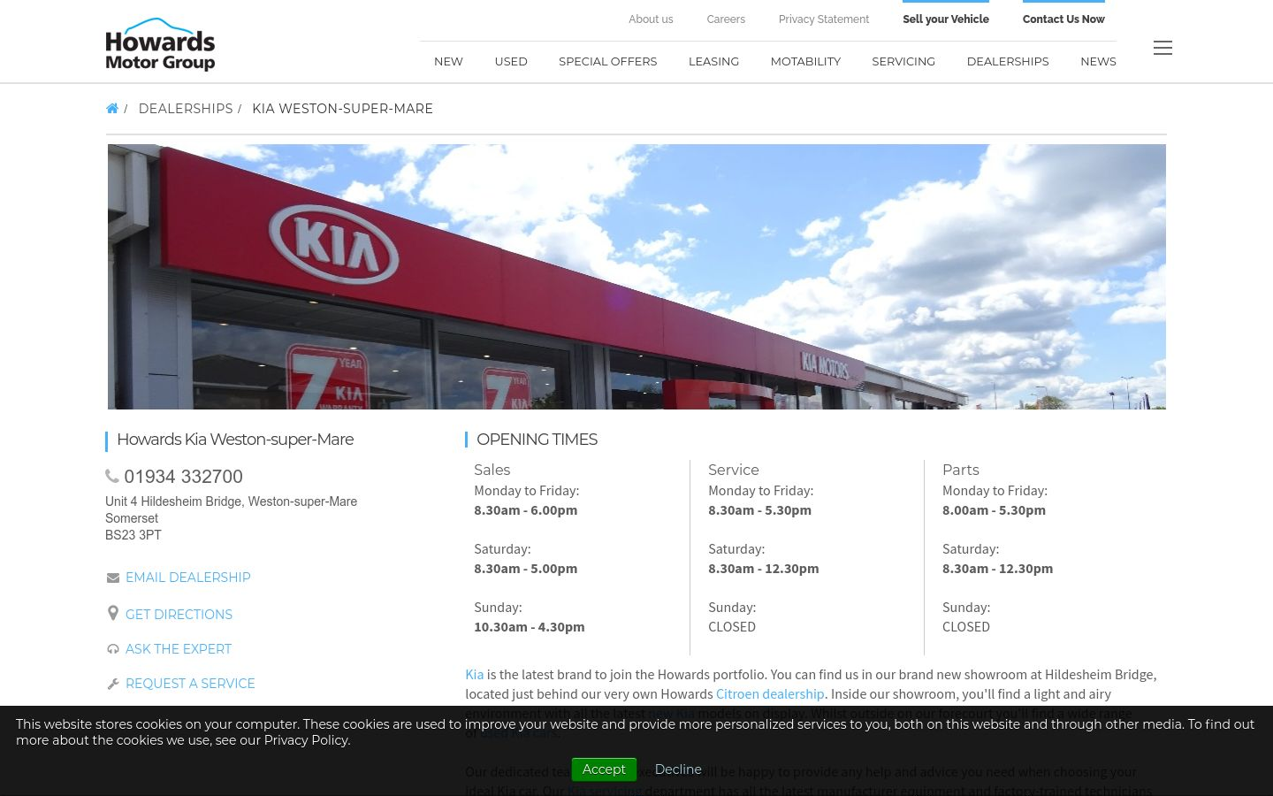Click the Sales column heading
This screenshot has height=796, width=1273.
point(492,470)
